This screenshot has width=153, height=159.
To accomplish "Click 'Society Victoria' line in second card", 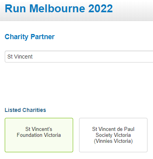I will pos(113,135).
